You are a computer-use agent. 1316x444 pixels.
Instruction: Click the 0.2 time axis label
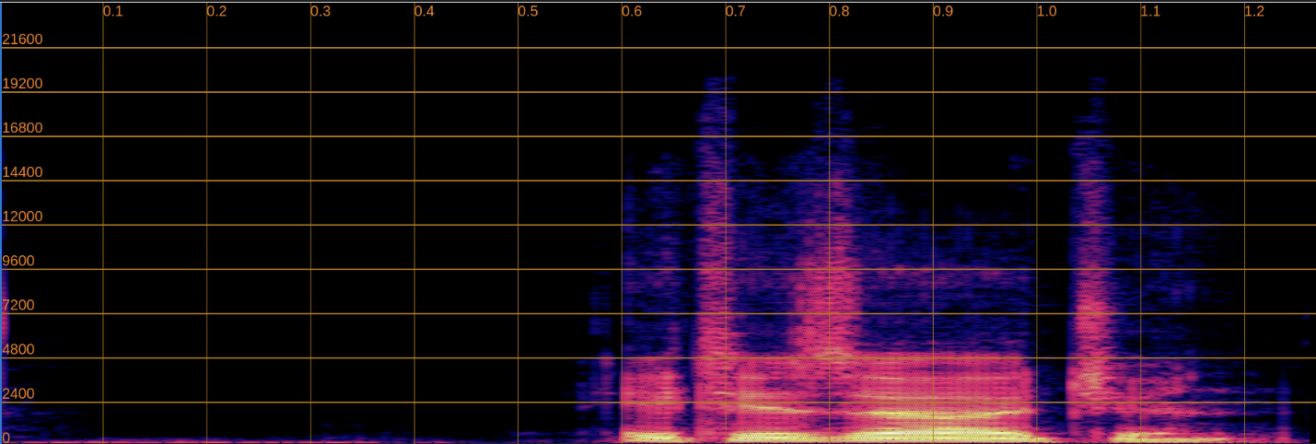pos(217,12)
